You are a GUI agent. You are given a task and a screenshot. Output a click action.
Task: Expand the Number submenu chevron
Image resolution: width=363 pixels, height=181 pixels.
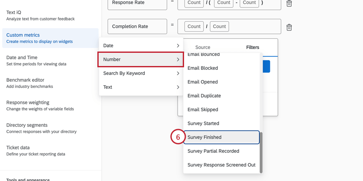(x=178, y=59)
